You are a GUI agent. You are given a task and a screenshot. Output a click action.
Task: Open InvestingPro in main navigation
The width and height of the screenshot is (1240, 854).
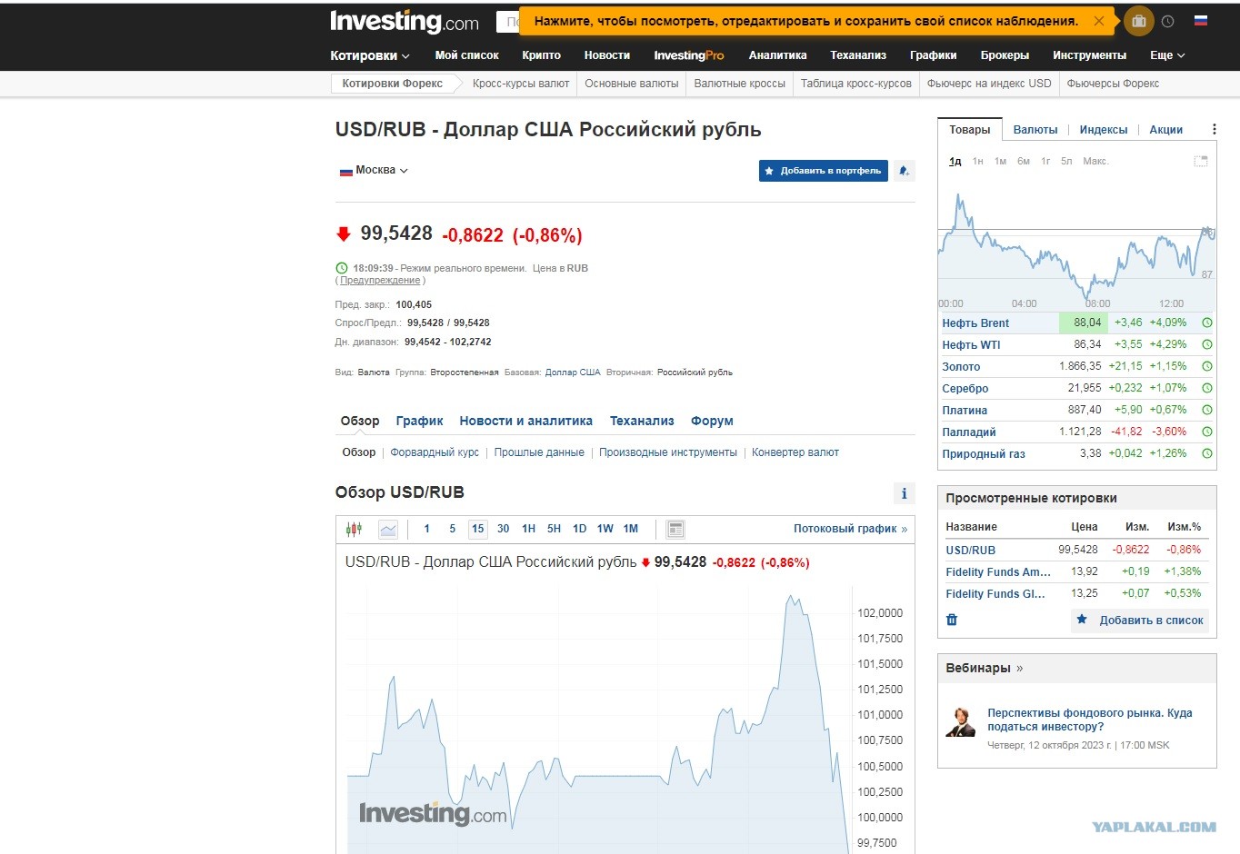tap(689, 55)
